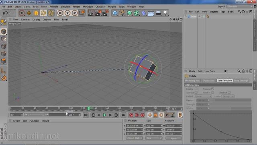Toggle the Rubber checkbox
This screenshot has width=257, height=145.
click(x=212, y=93)
